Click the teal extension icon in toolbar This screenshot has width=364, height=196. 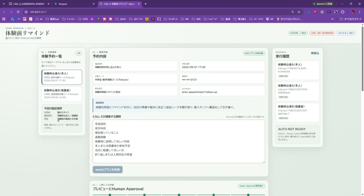(x=308, y=12)
